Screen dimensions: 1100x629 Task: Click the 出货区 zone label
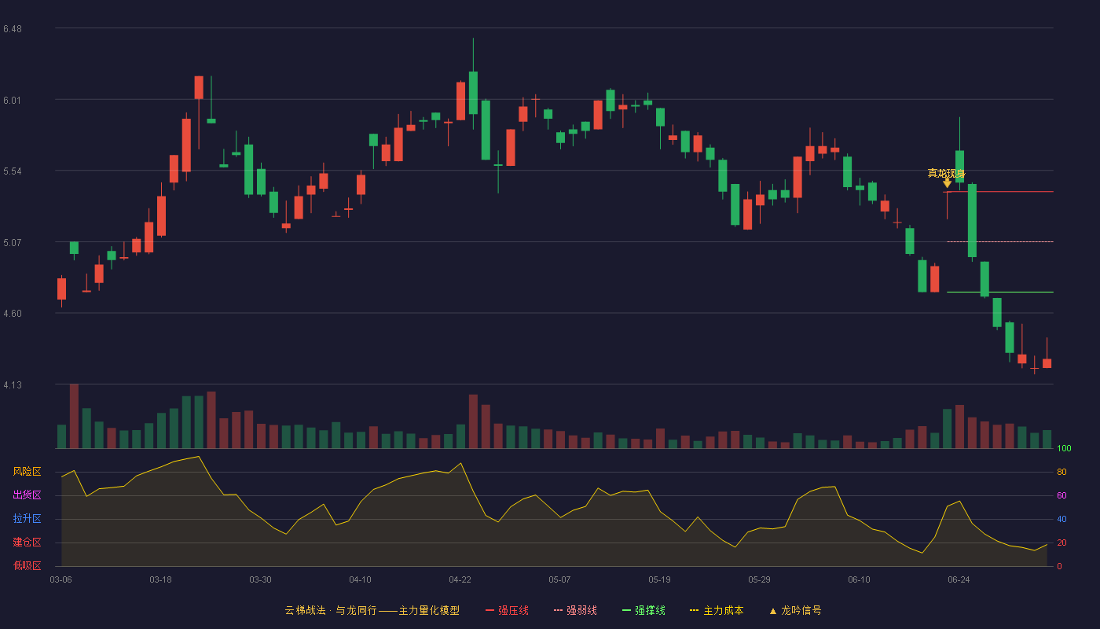pos(27,495)
